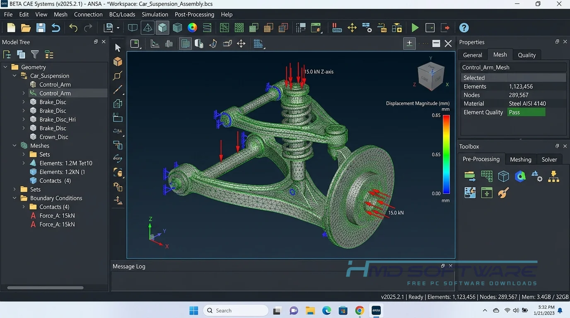The height and width of the screenshot is (318, 570).
Task: Open the Post-Processing menu
Action: pos(194,14)
